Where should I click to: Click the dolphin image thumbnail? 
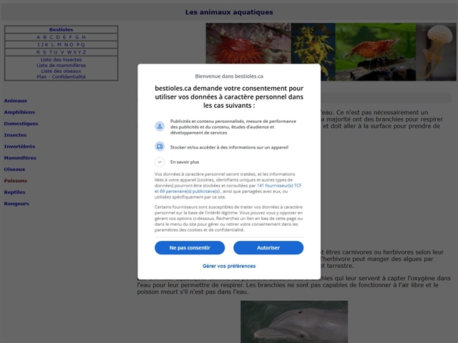pos(294,322)
